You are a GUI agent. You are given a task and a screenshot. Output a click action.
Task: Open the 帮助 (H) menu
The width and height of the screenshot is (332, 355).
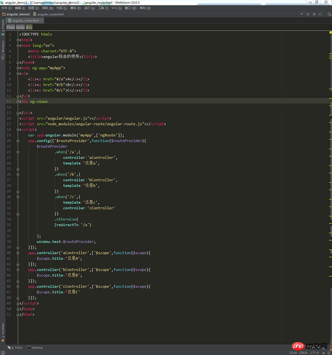click(145, 8)
